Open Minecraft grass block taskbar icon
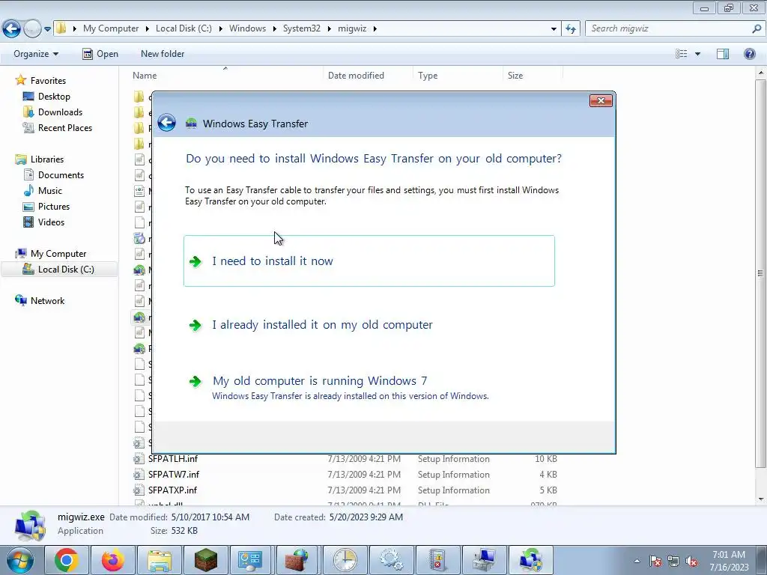Viewport: 767px width, 575px height. pyautogui.click(x=206, y=560)
